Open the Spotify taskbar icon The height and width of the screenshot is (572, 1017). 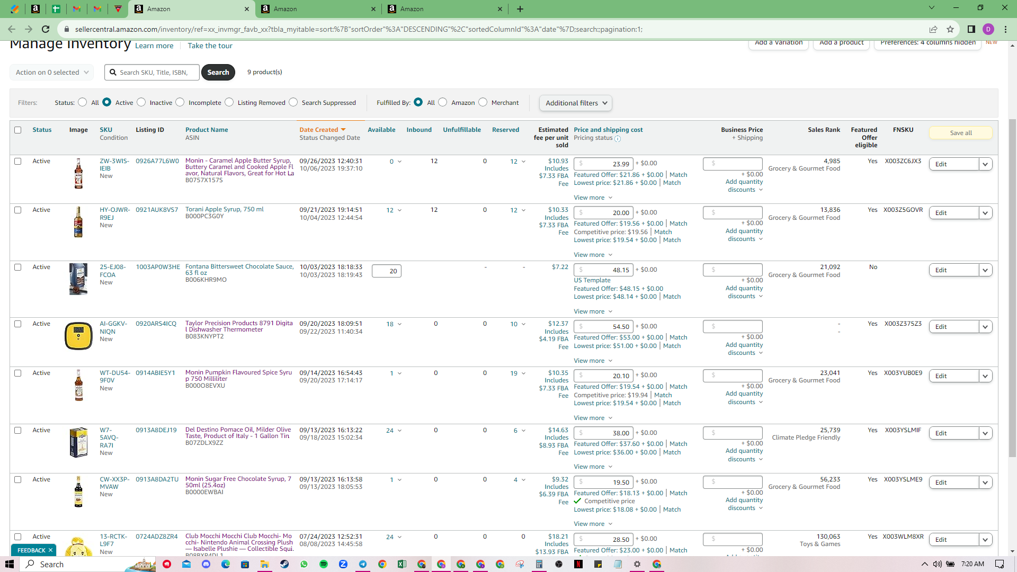pyautogui.click(x=324, y=564)
